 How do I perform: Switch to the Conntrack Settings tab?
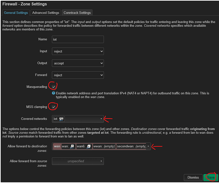tap(77, 13)
